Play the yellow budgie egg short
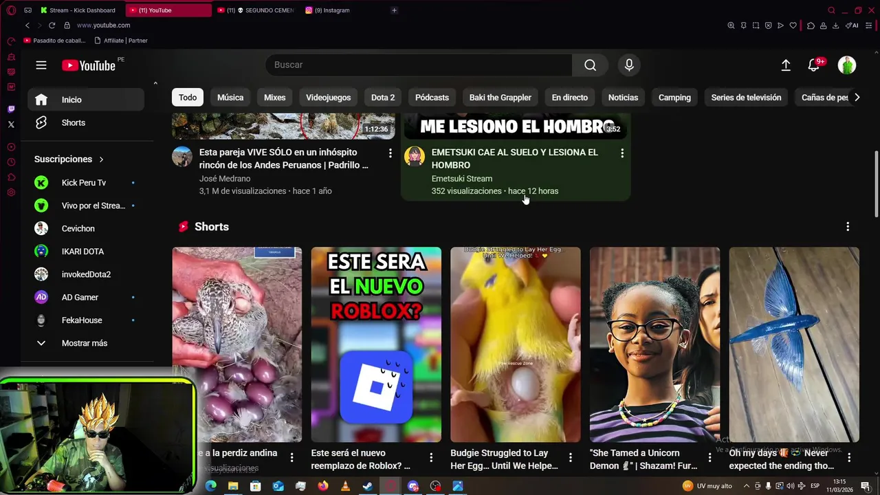880x495 pixels. coord(516,344)
